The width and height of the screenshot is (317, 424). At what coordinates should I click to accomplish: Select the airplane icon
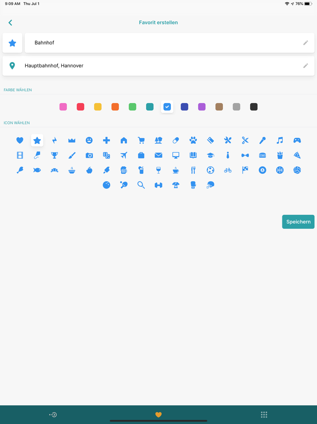pos(124,155)
